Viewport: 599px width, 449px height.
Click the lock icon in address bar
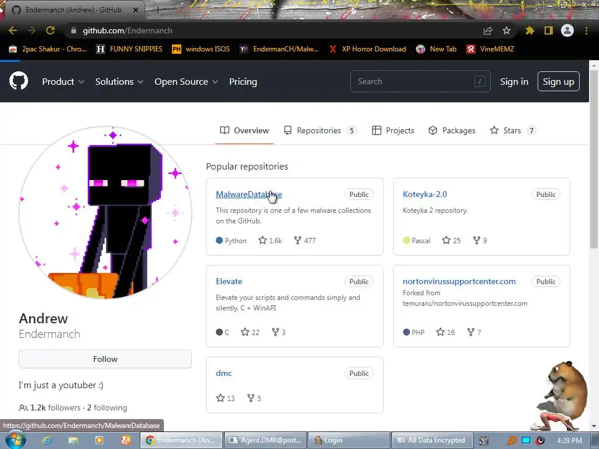(x=74, y=30)
